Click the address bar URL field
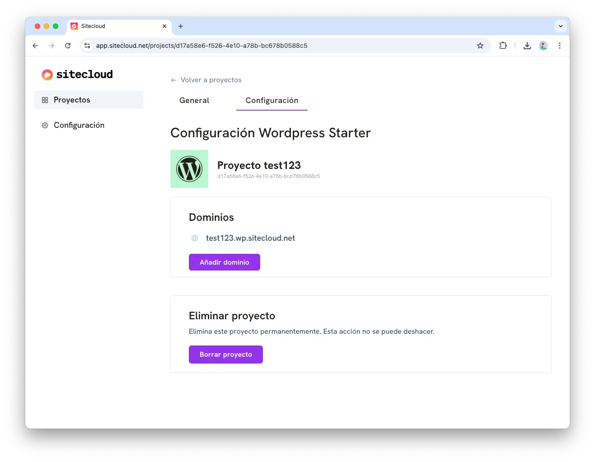This screenshot has width=595, height=462. pyautogui.click(x=271, y=46)
